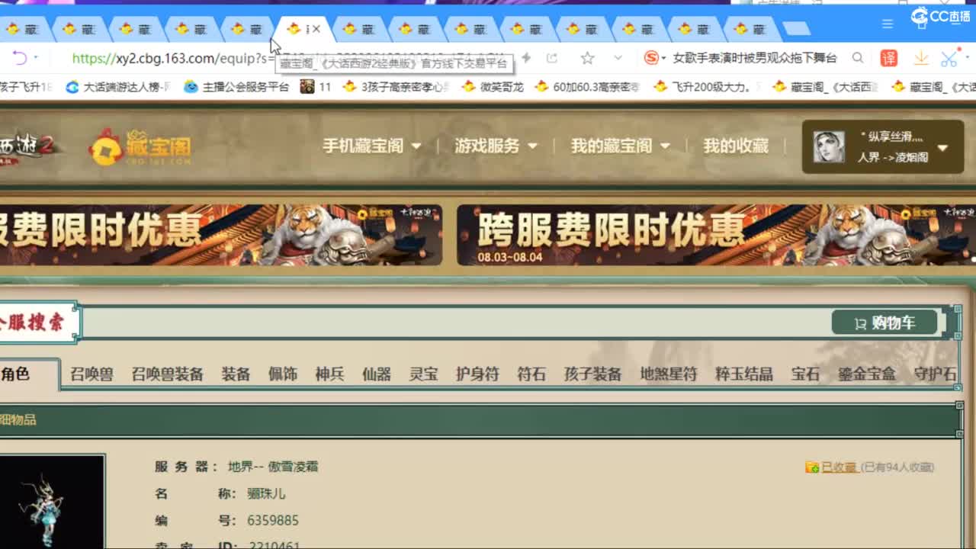The width and height of the screenshot is (976, 549).
Task: Click the search box hot-news text
Action: [754, 58]
